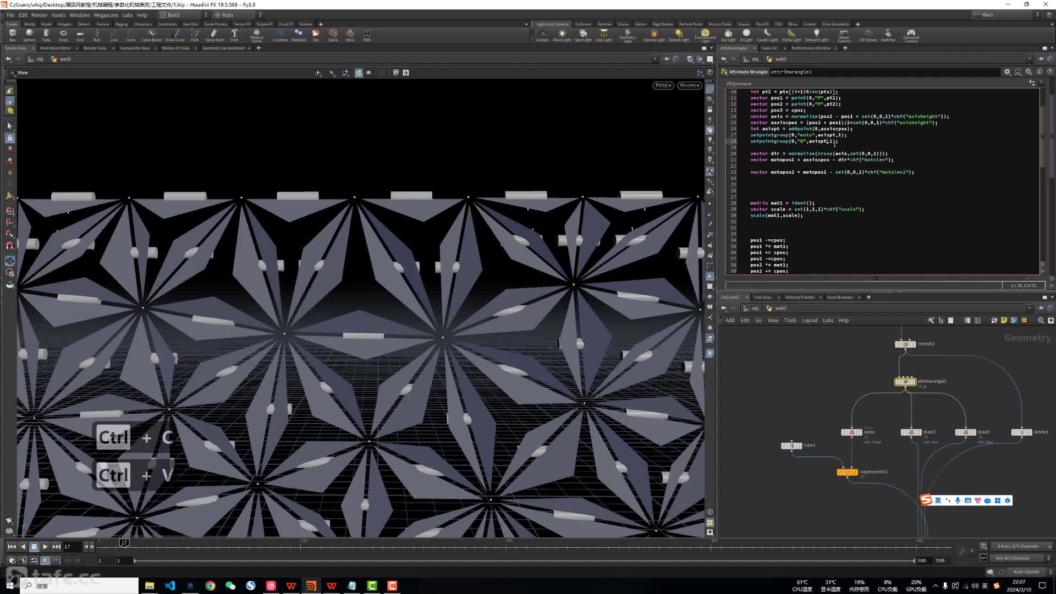
Task: Open the Layout menu in network editor
Action: (810, 321)
